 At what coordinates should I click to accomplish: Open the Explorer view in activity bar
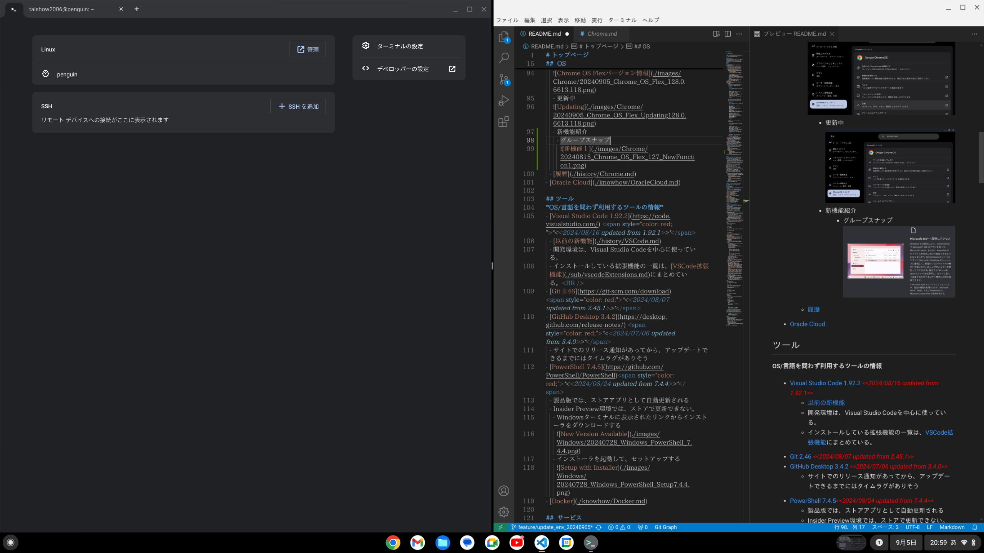click(x=504, y=37)
